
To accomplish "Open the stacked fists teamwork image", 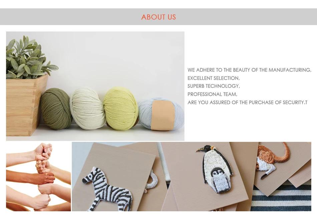I will pos(38,177).
